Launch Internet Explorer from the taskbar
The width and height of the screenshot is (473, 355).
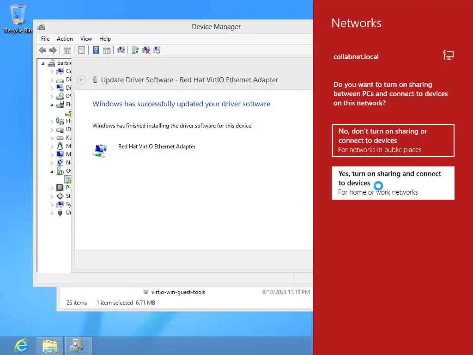tap(21, 345)
